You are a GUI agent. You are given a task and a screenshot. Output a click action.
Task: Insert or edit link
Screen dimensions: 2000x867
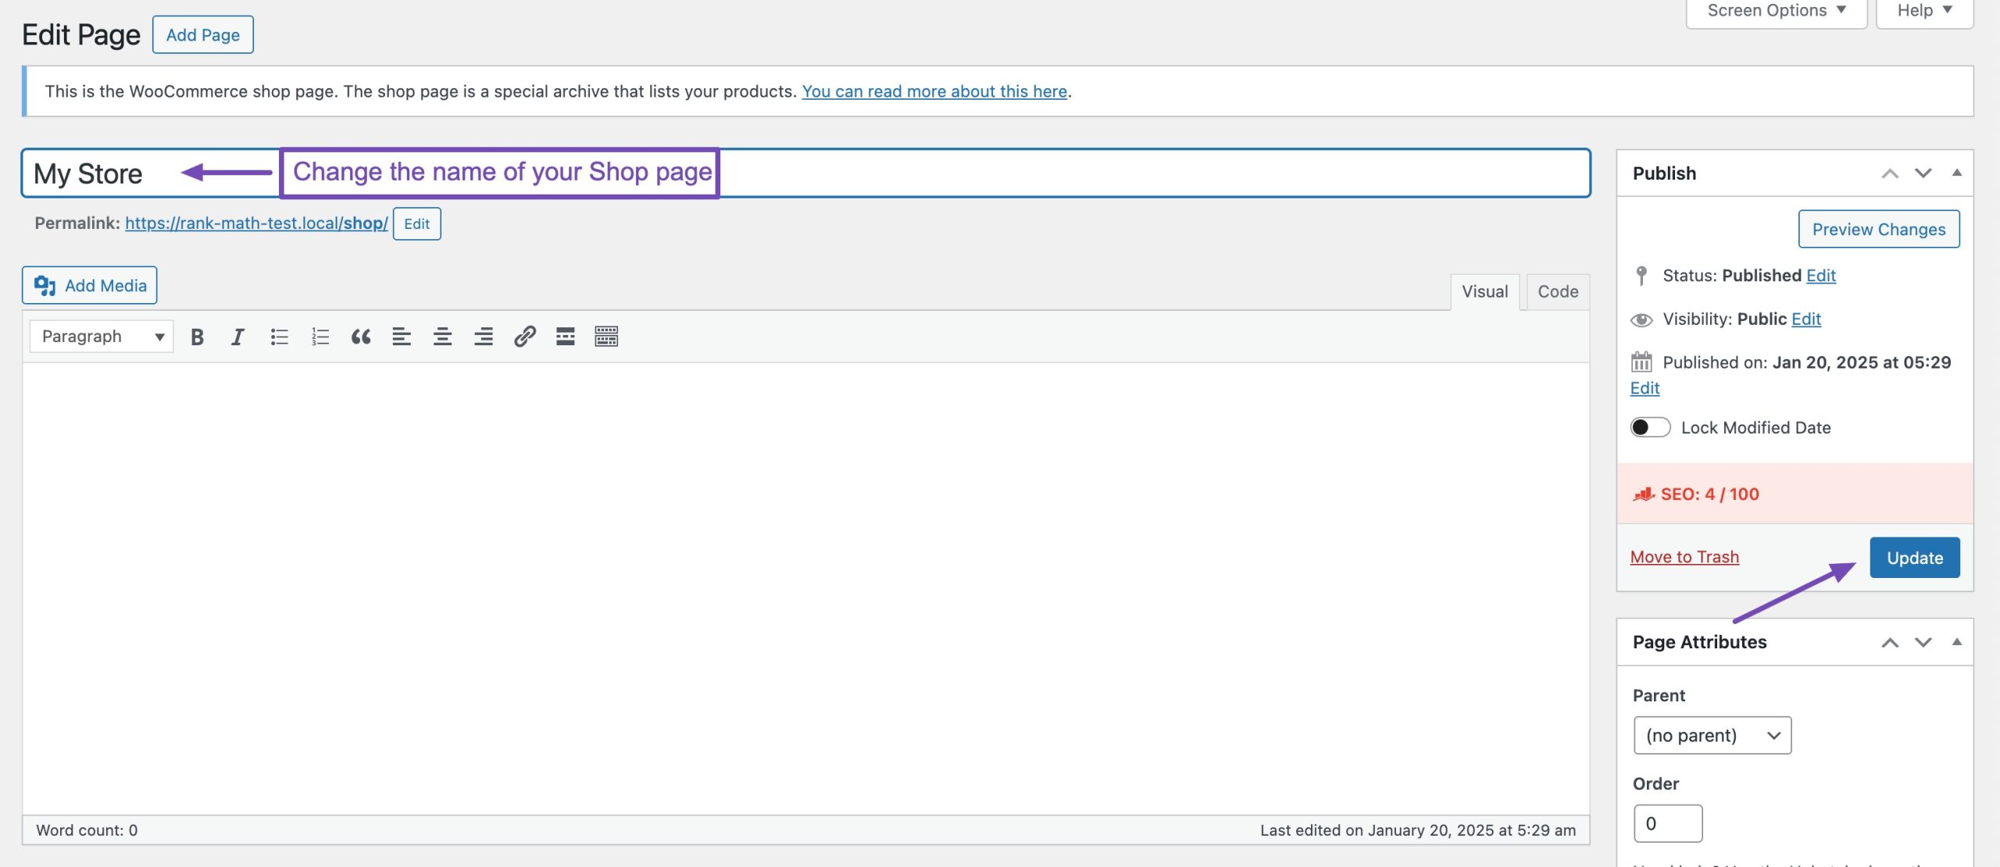pos(524,337)
